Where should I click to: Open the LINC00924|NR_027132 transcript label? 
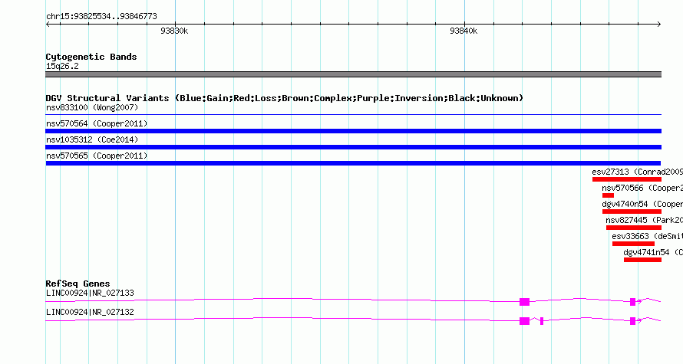pos(90,312)
